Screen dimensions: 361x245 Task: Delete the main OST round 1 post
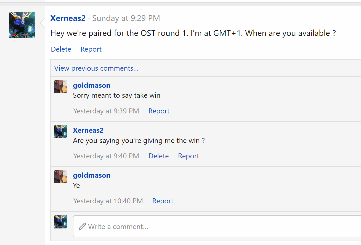click(x=61, y=49)
